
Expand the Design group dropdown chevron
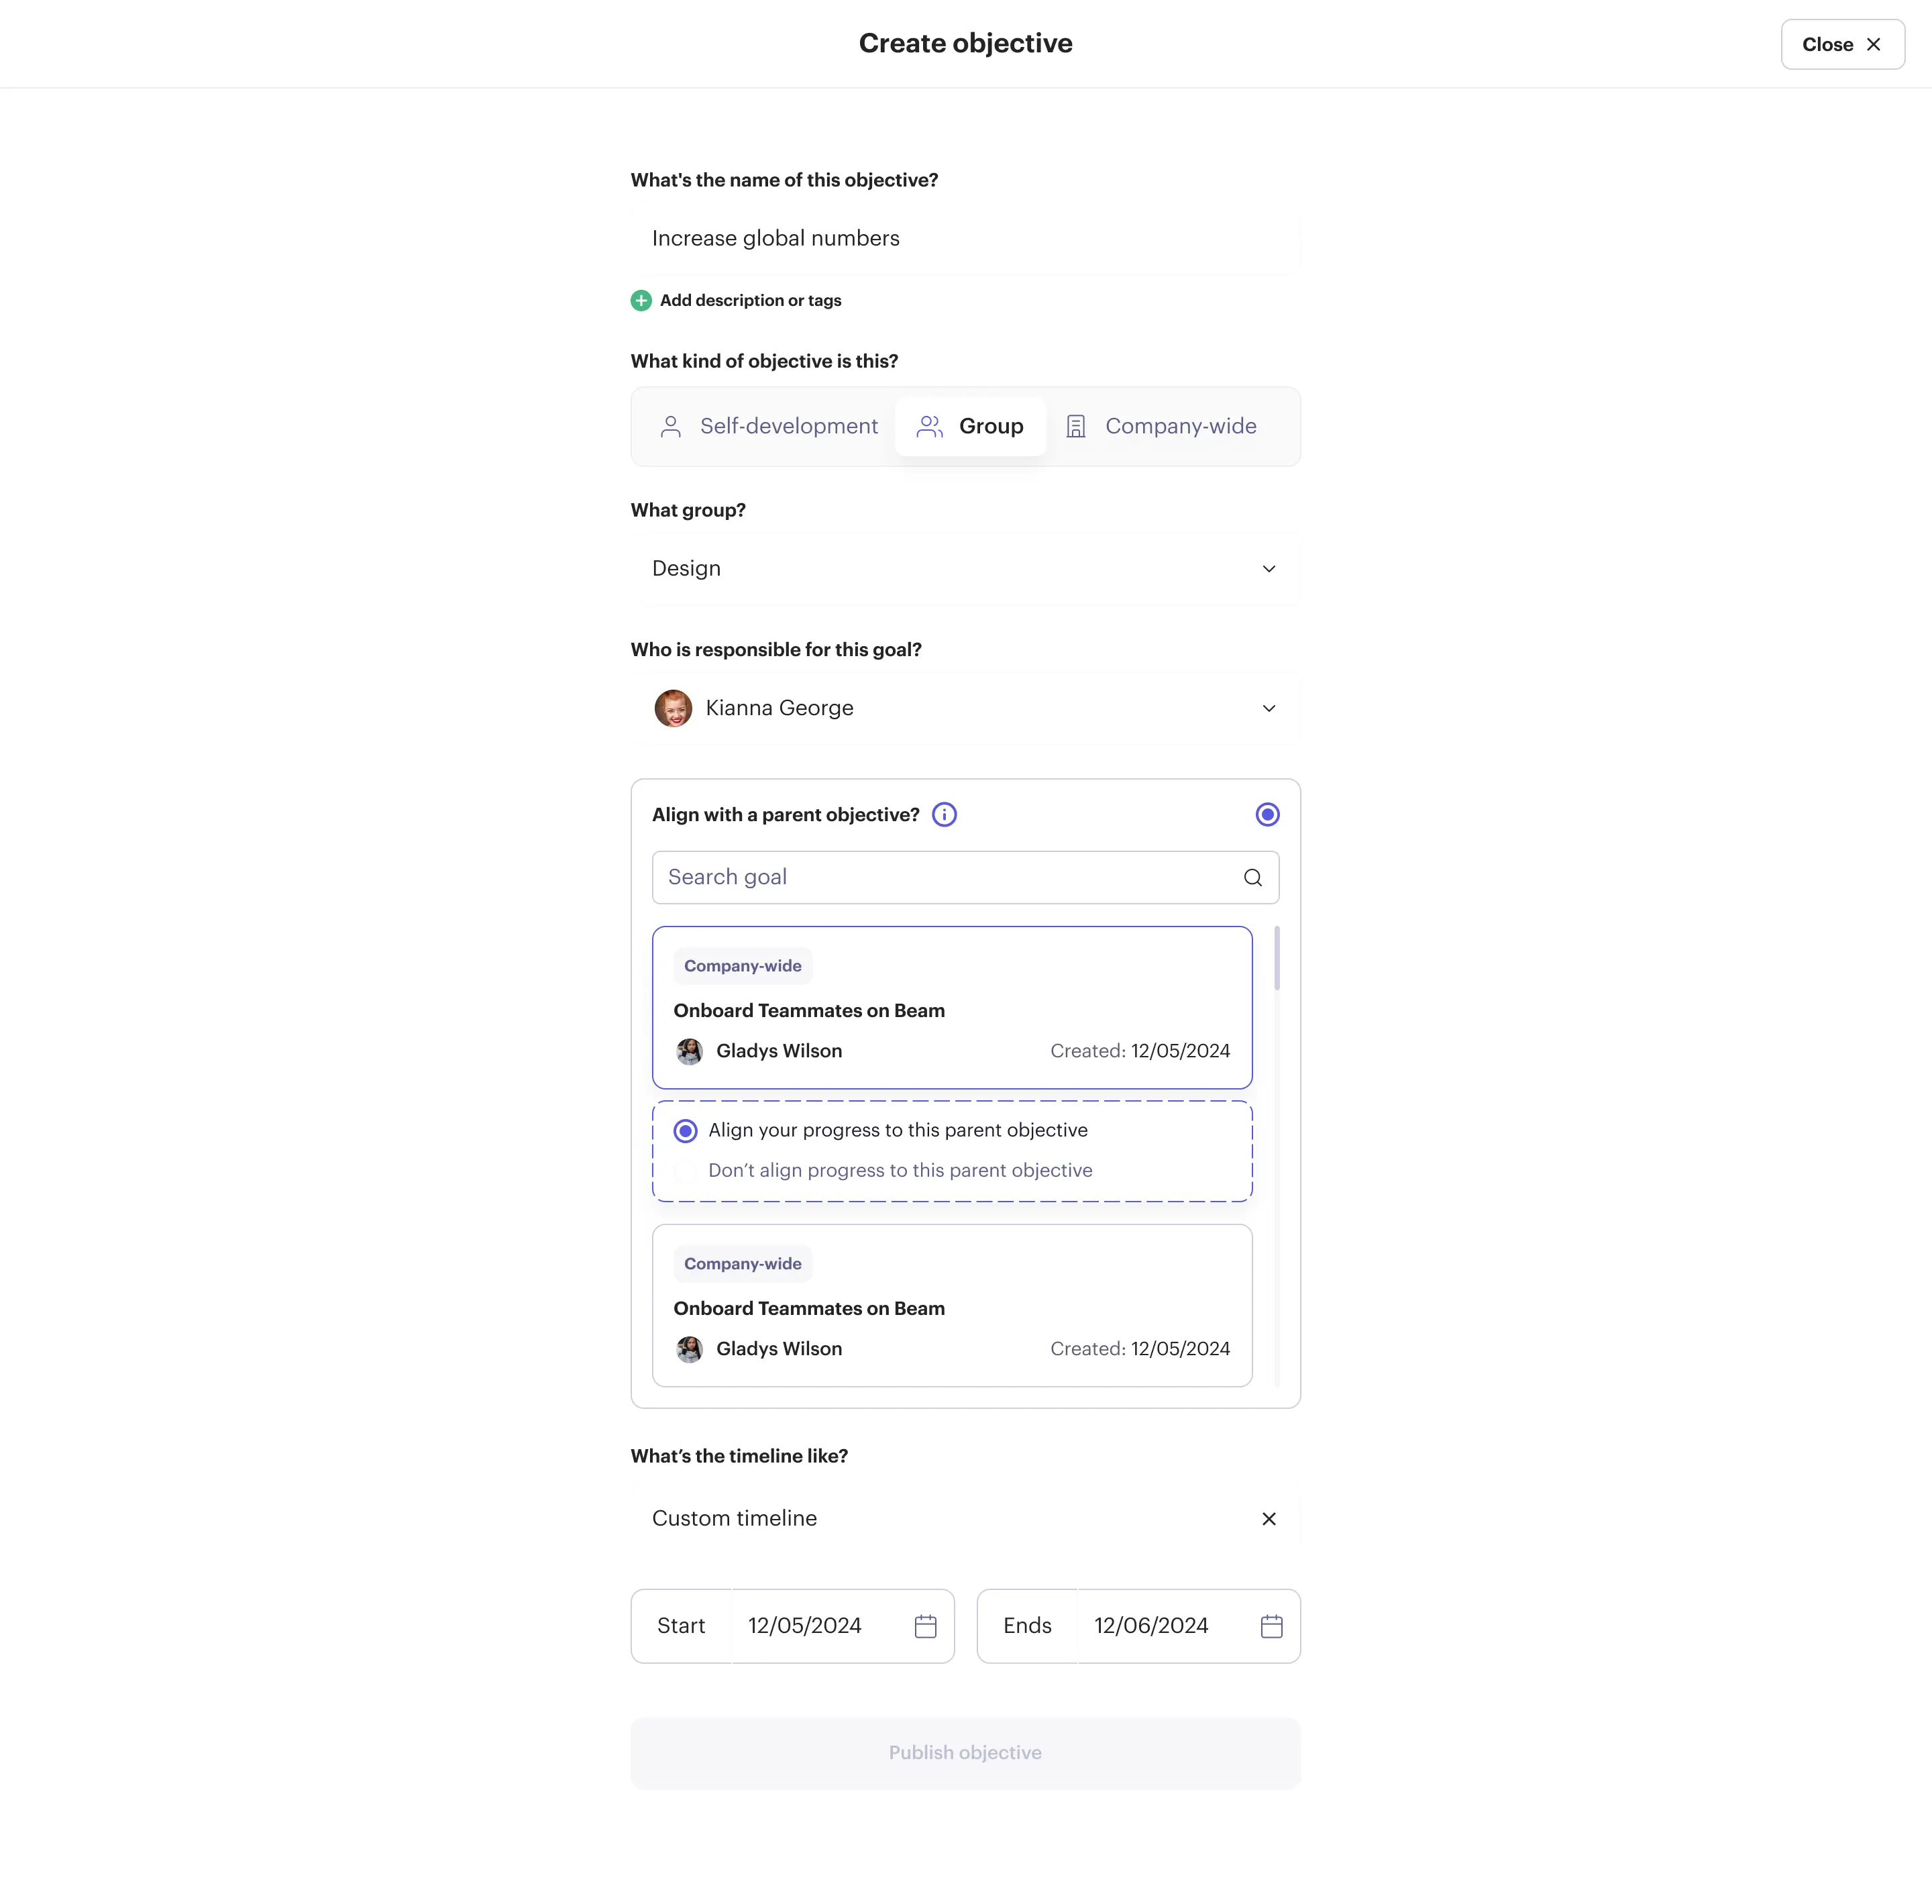(1268, 569)
